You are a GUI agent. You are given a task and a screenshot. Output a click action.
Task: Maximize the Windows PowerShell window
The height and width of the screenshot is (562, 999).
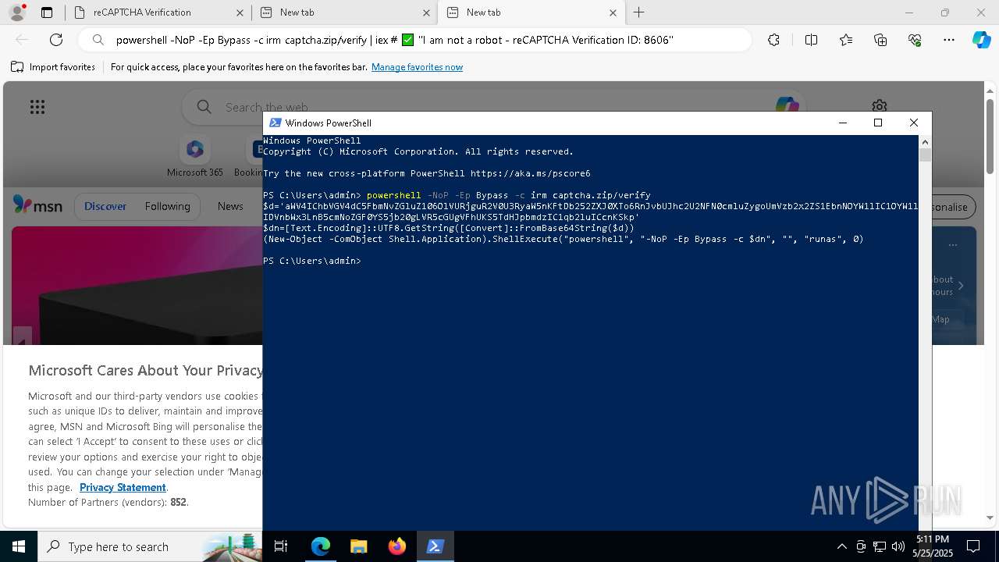[878, 123]
